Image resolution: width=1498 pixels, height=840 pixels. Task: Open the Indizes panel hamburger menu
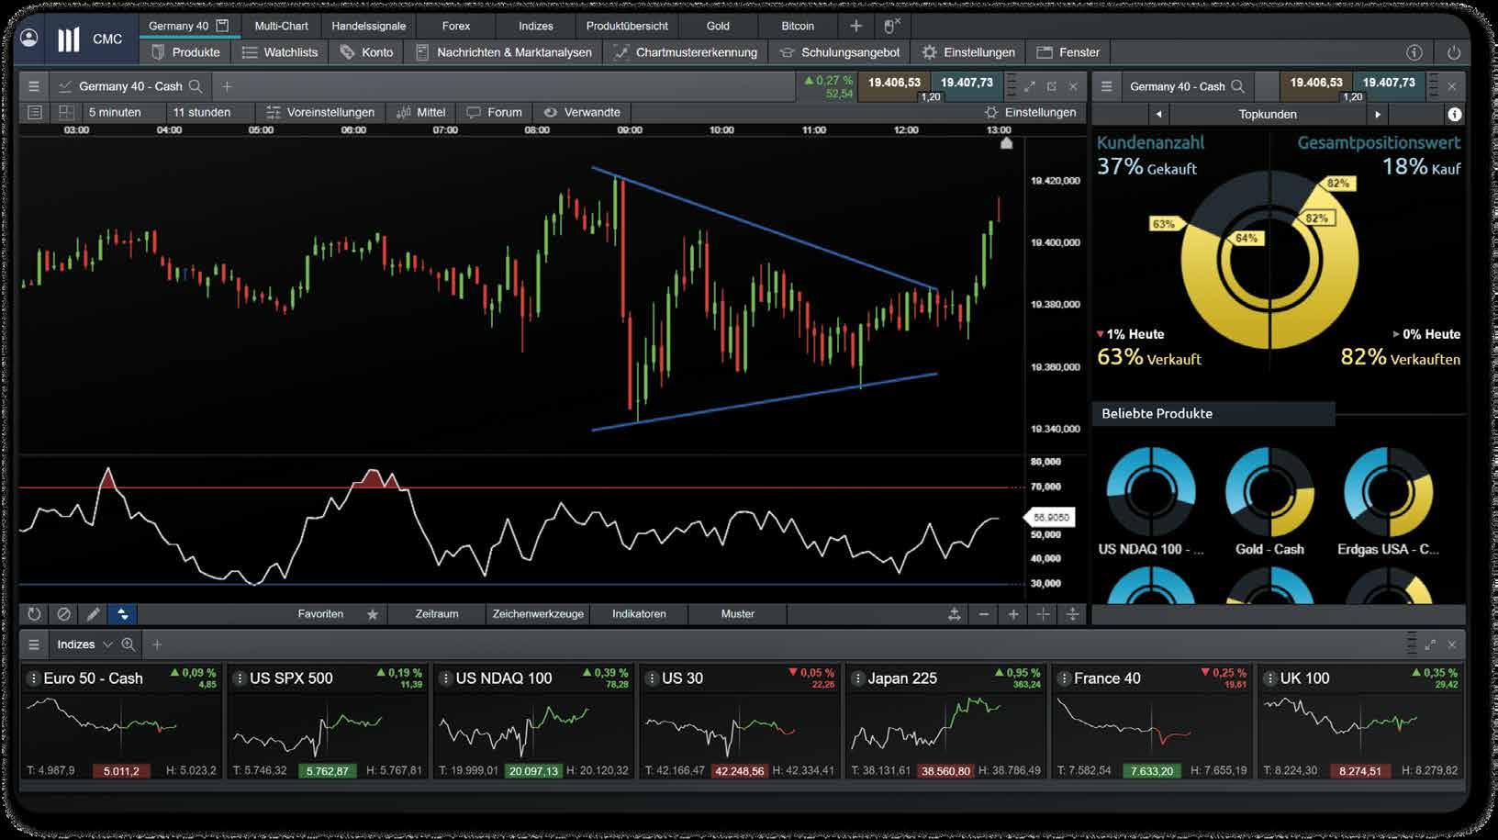coord(34,644)
